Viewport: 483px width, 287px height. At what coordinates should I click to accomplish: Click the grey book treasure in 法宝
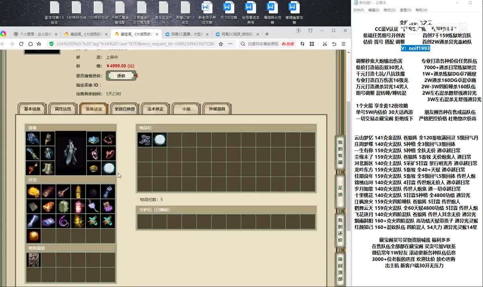[x=33, y=206]
